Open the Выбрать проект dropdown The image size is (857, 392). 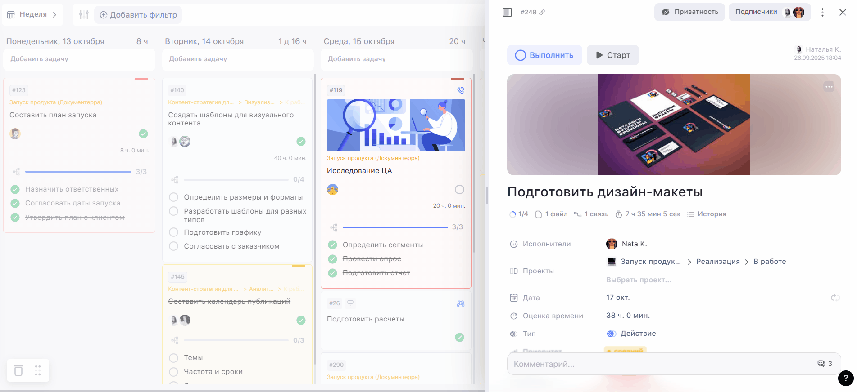coord(639,280)
